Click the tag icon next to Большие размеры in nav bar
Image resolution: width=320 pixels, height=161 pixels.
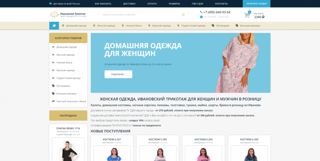coord(237,25)
